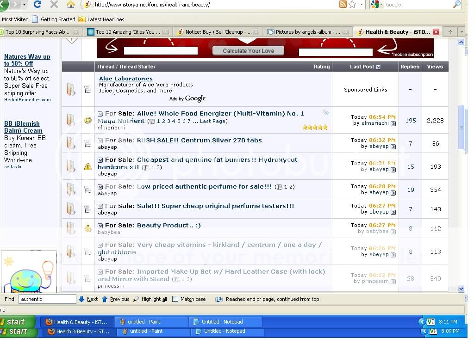The image size is (474, 355).
Task: Click the browser Reload icon
Action: [37, 5]
